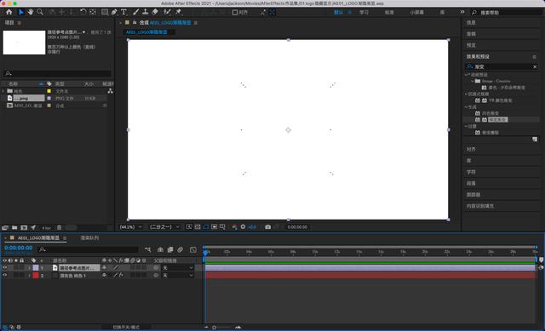Viewport: 545px width, 331px height.
Task: Select the Pan Behind anchor point tool
Action: tap(93, 12)
